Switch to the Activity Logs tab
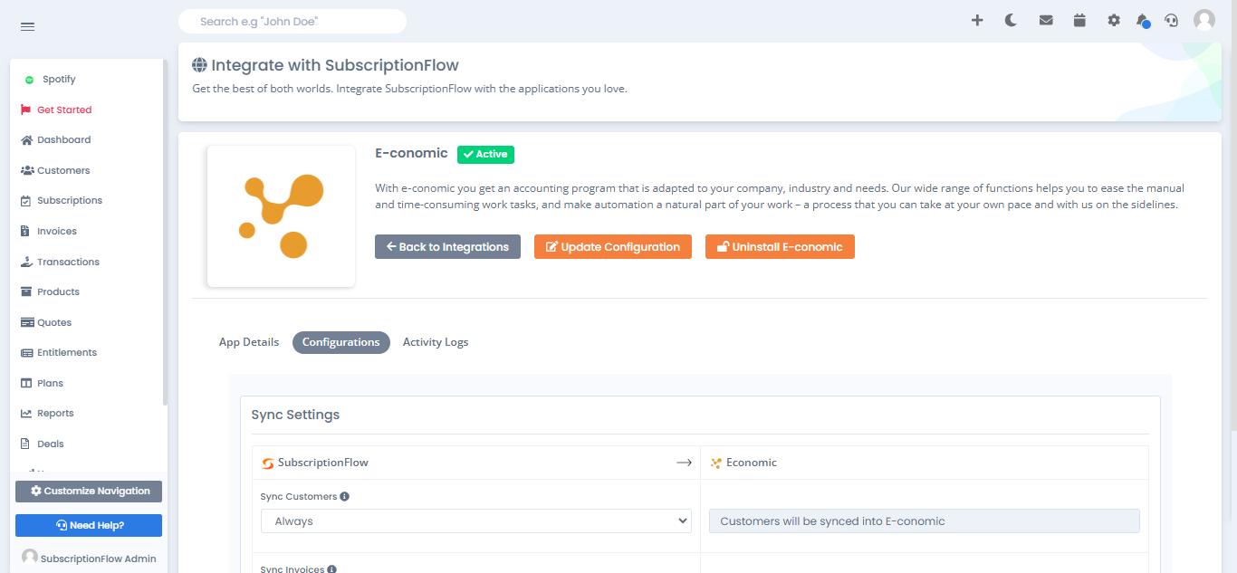The height and width of the screenshot is (573, 1237). coord(436,342)
